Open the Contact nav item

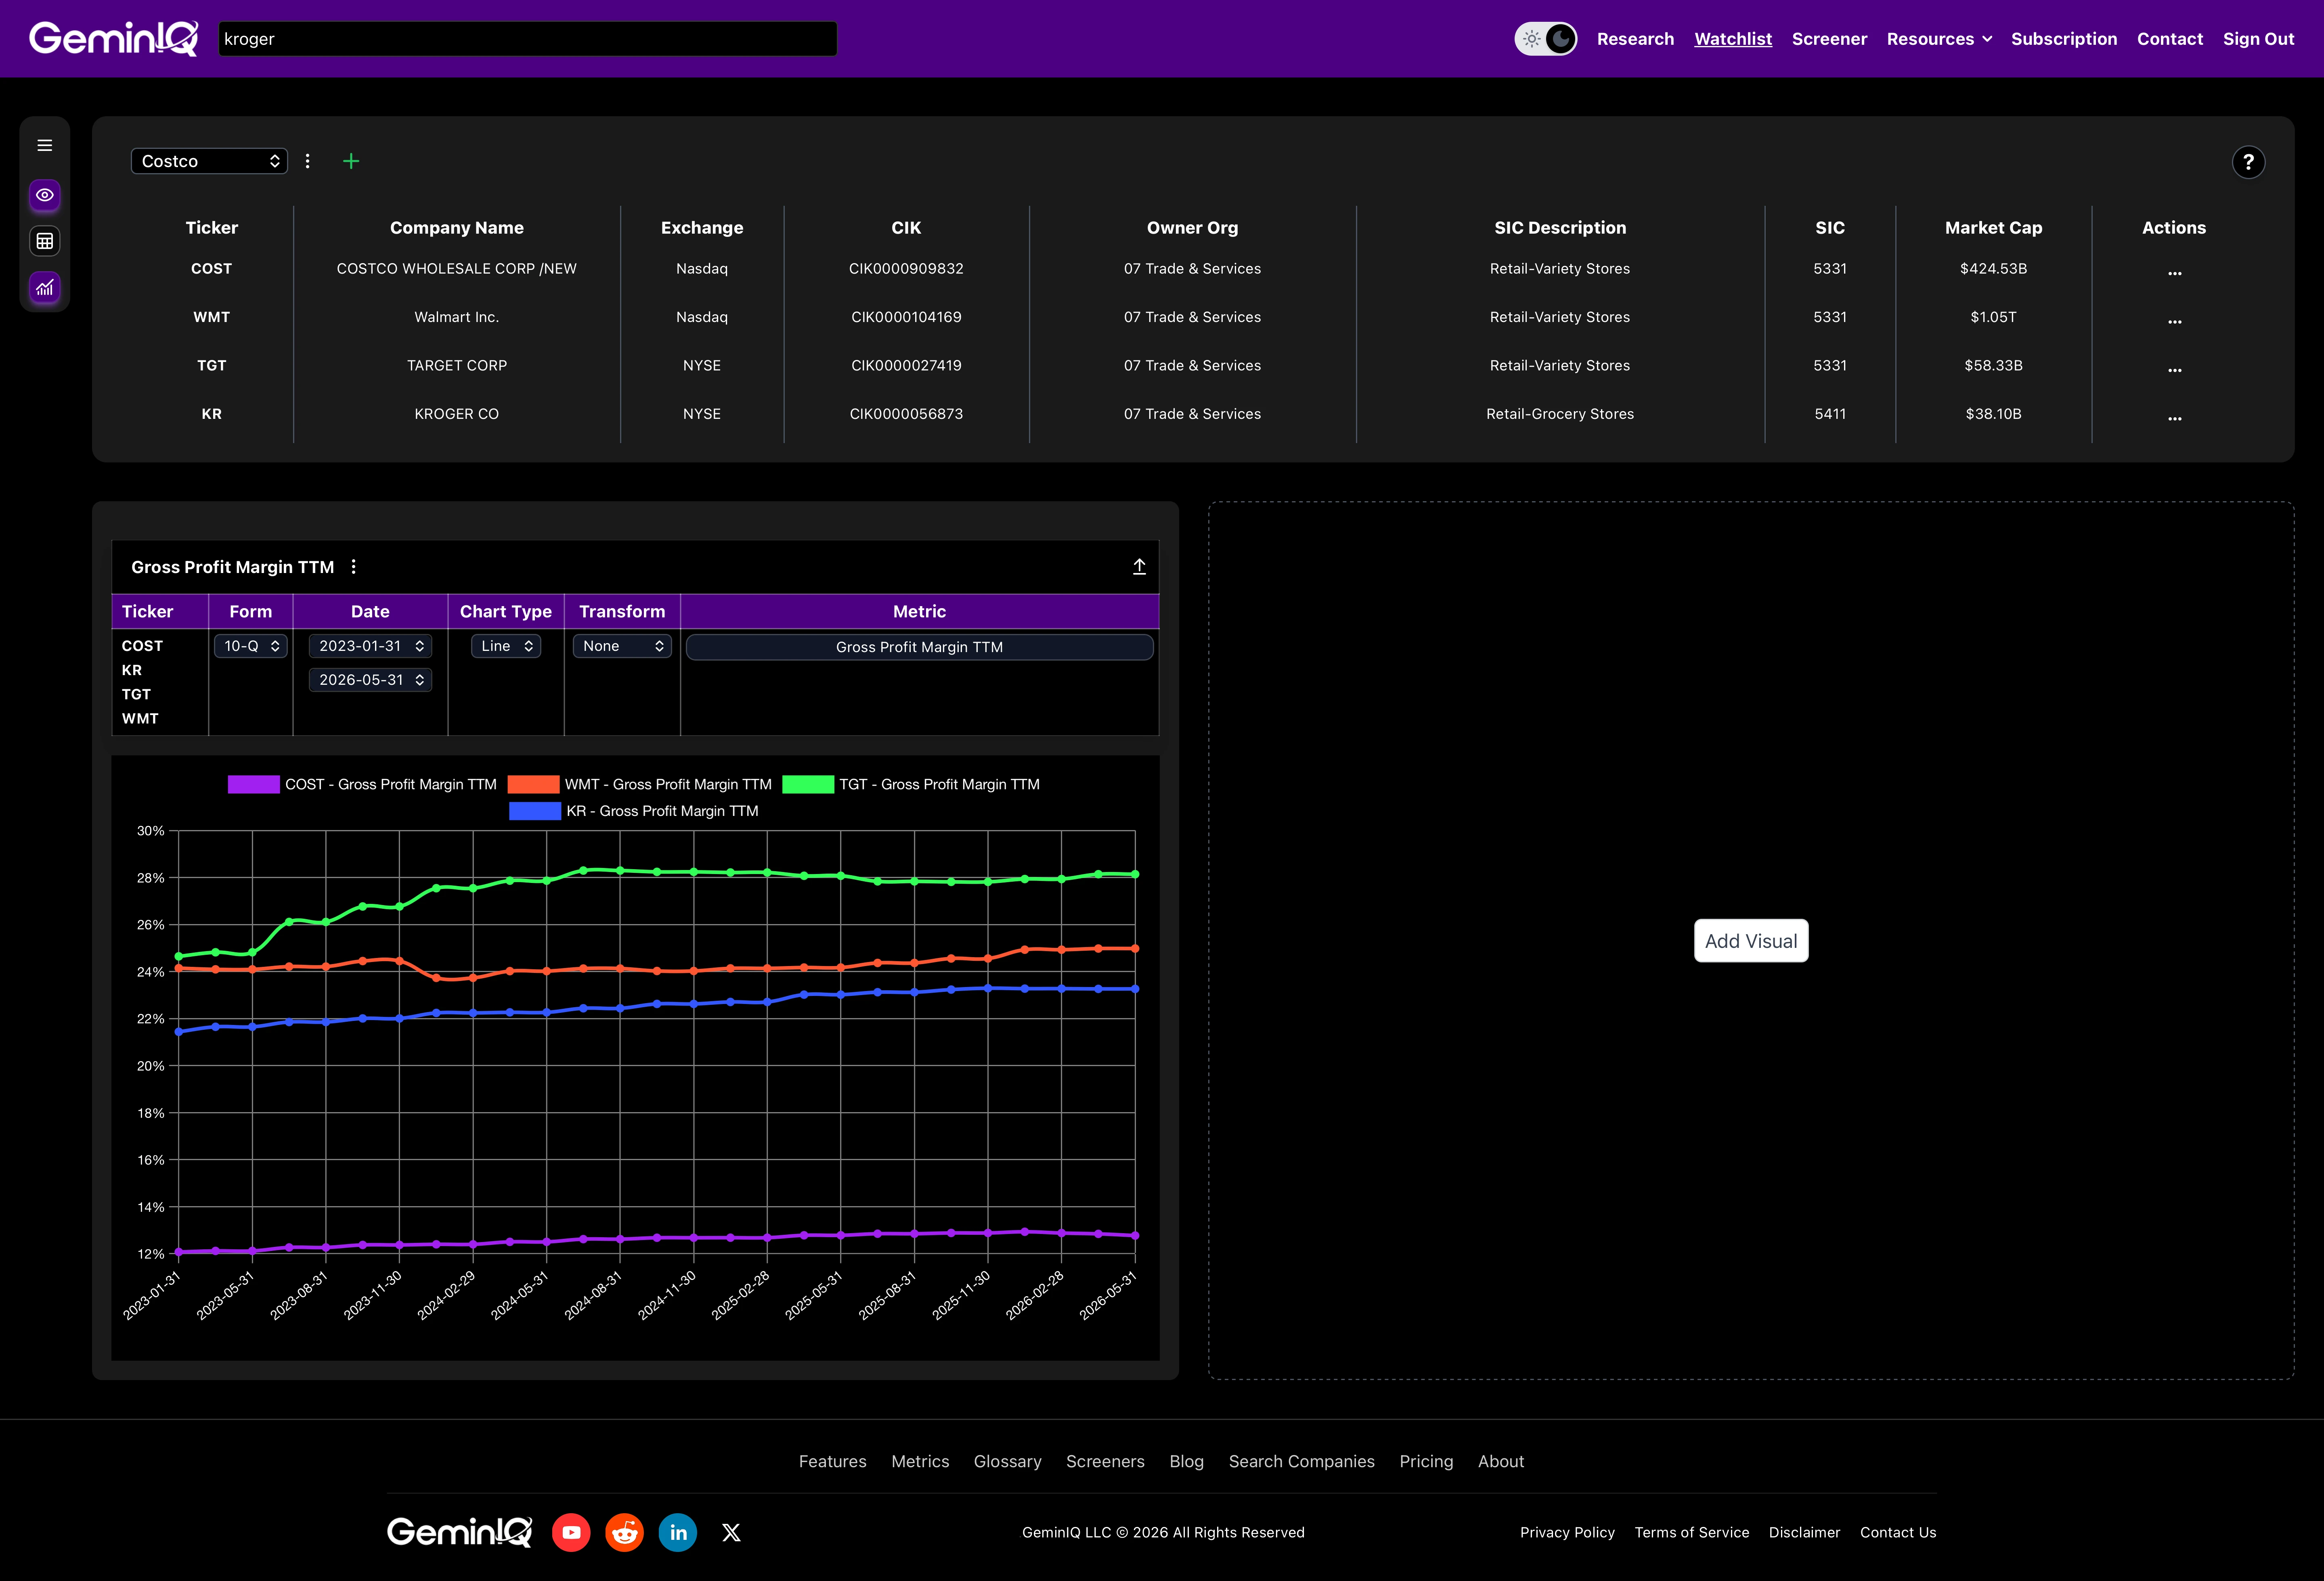coord(2170,39)
